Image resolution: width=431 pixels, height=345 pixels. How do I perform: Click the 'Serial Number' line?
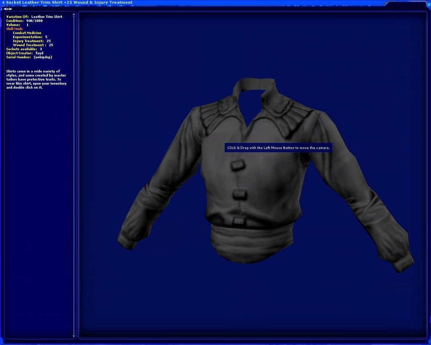click(29, 57)
